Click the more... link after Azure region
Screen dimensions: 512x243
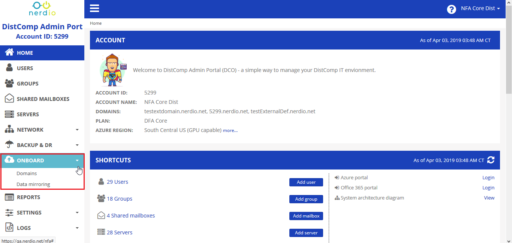[230, 130]
